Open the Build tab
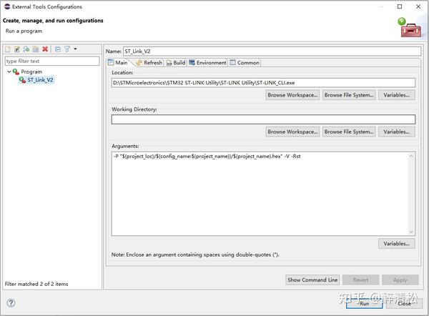 point(174,63)
